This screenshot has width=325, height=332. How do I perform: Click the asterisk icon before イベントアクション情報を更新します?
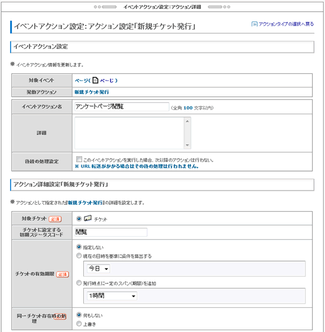[x=12, y=64]
